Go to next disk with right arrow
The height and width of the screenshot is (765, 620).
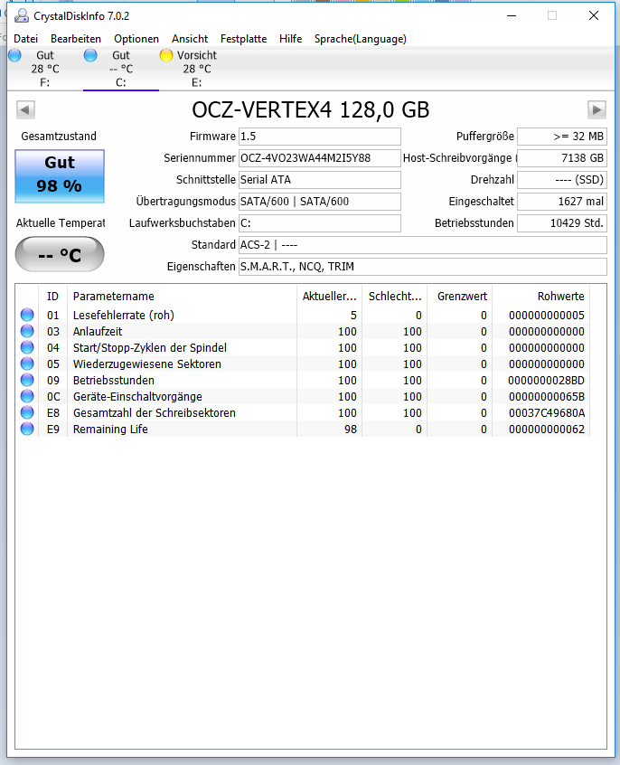tap(597, 109)
